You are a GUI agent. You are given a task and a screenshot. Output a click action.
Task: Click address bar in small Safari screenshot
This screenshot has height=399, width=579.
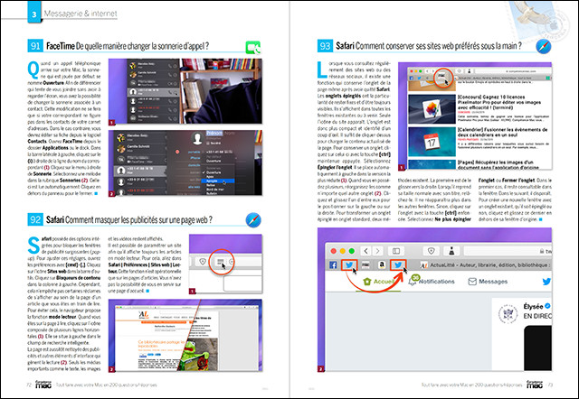(x=512, y=70)
